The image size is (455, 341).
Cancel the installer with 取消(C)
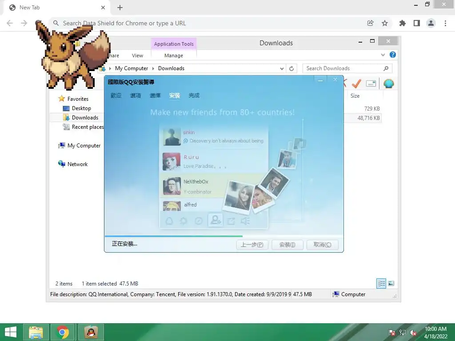pyautogui.click(x=323, y=245)
